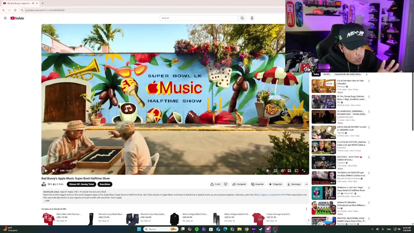Image resolution: width=414 pixels, height=233 pixels.
Task: Toggle autoplay switch in the player
Action: [267, 171]
